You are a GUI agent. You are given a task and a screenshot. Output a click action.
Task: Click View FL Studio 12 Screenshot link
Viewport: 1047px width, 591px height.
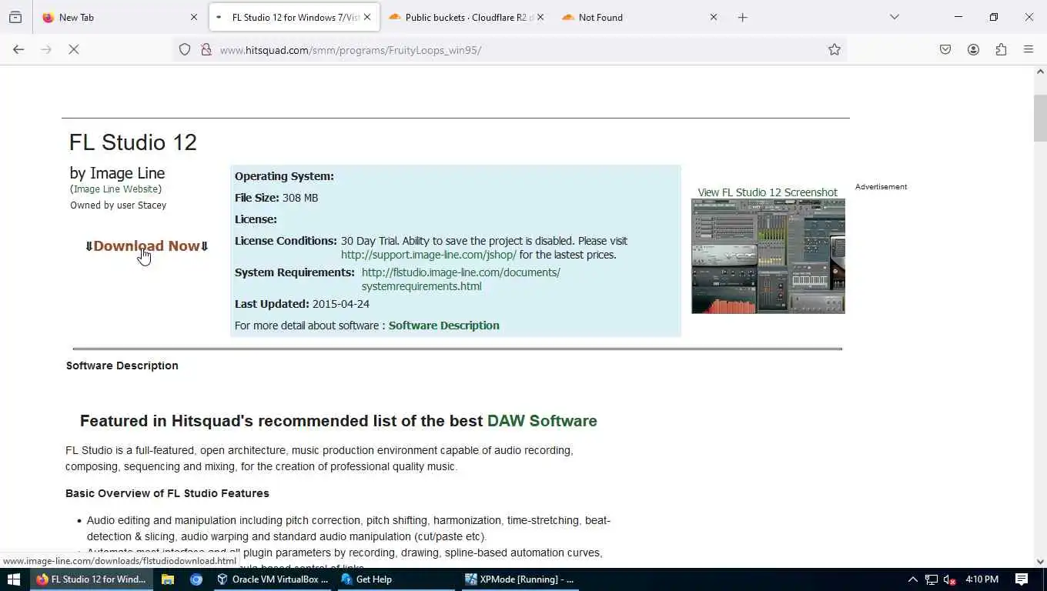768,192
